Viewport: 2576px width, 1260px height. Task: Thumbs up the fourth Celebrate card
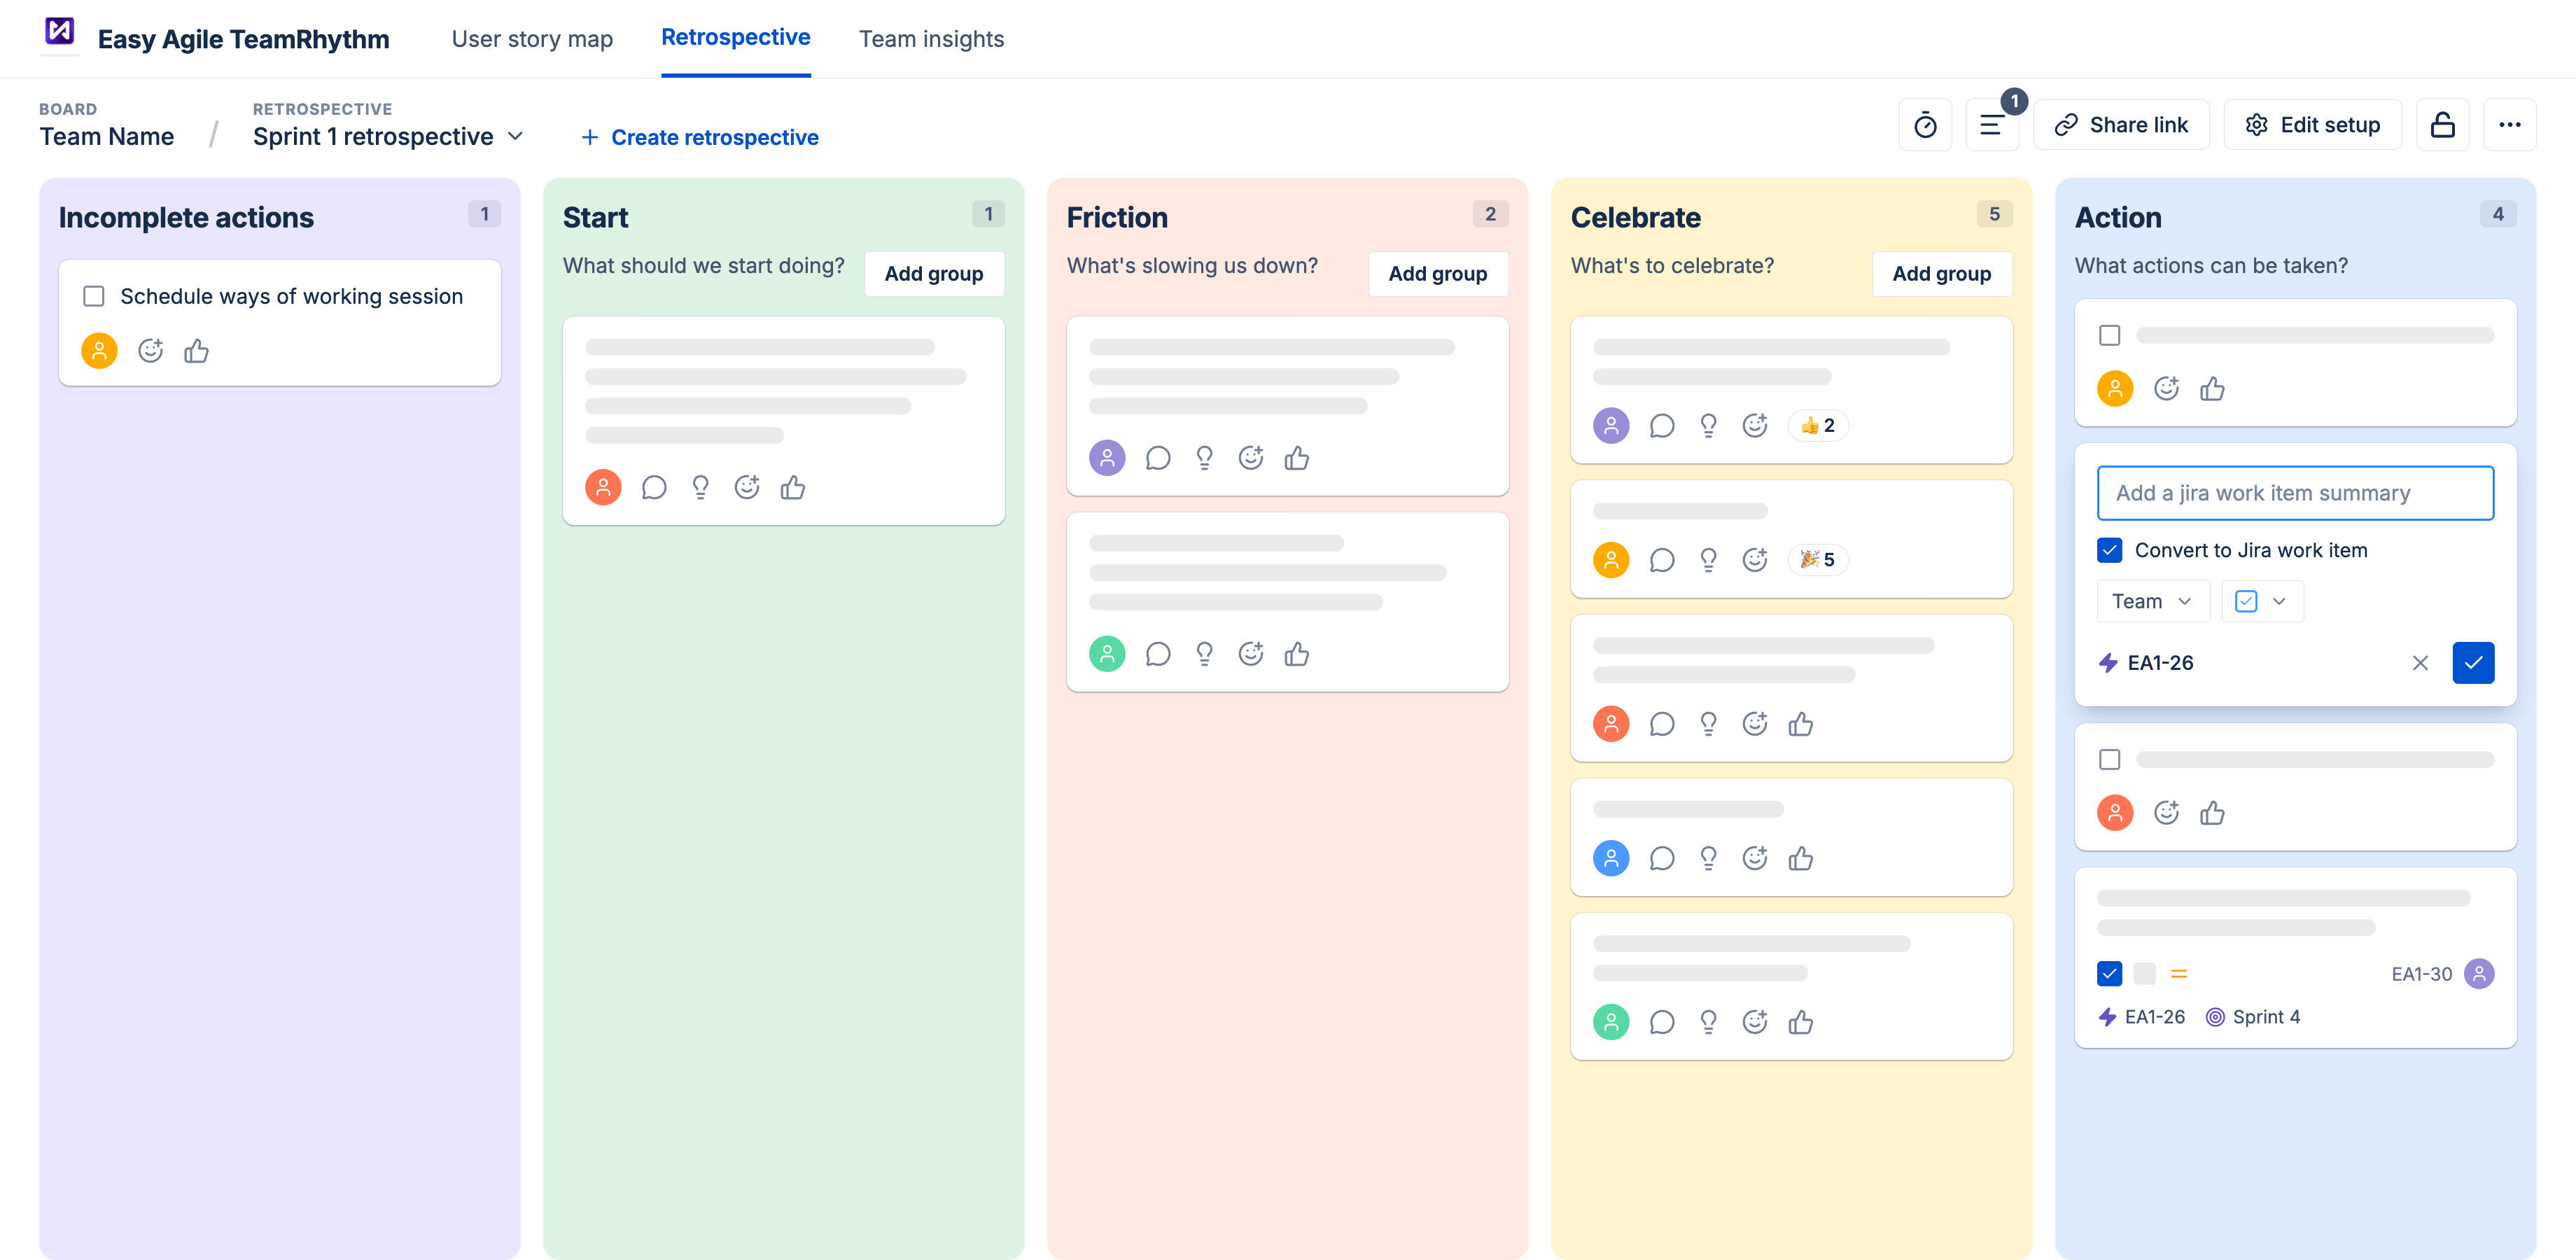1801,858
